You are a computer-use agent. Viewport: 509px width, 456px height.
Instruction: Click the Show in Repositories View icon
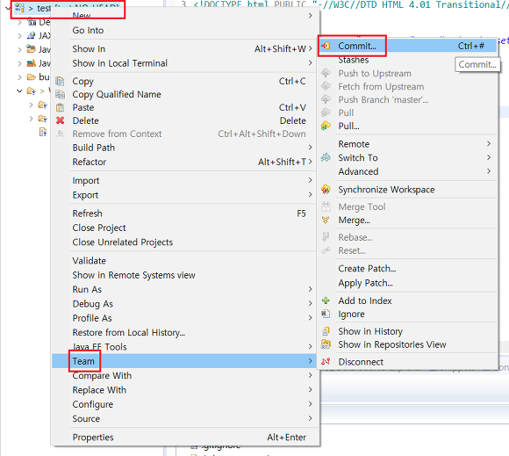click(x=326, y=344)
